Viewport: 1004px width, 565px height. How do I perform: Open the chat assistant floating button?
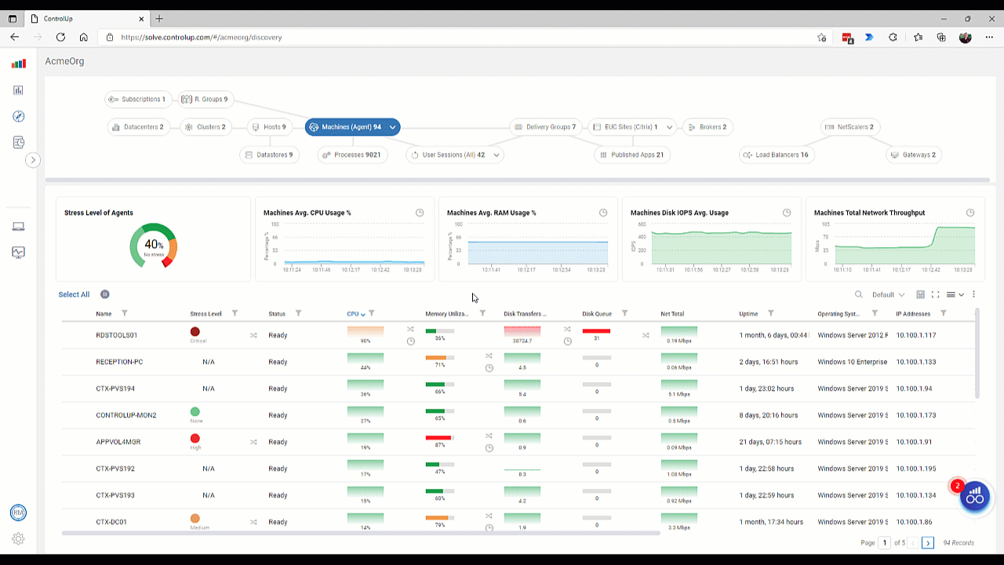pos(975,497)
